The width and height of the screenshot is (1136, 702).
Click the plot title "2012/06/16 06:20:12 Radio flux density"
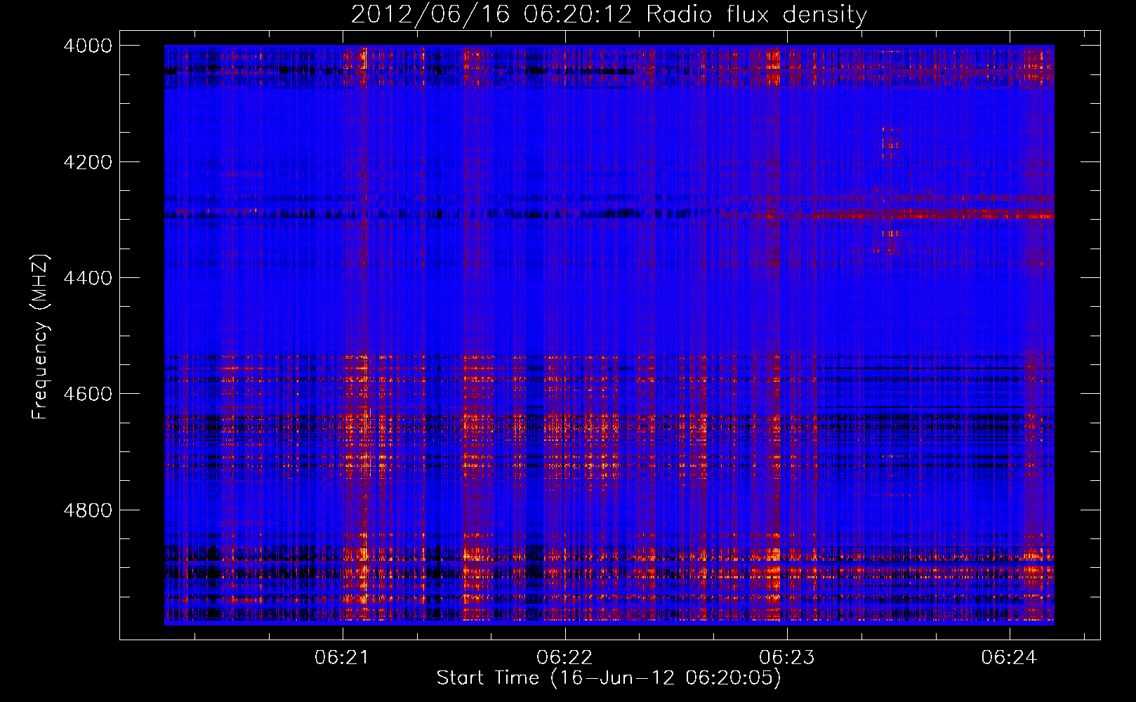tap(609, 14)
